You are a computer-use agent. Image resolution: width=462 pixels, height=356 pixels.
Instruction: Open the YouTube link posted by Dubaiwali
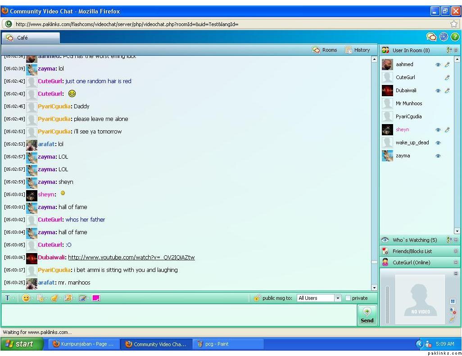pyautogui.click(x=131, y=258)
